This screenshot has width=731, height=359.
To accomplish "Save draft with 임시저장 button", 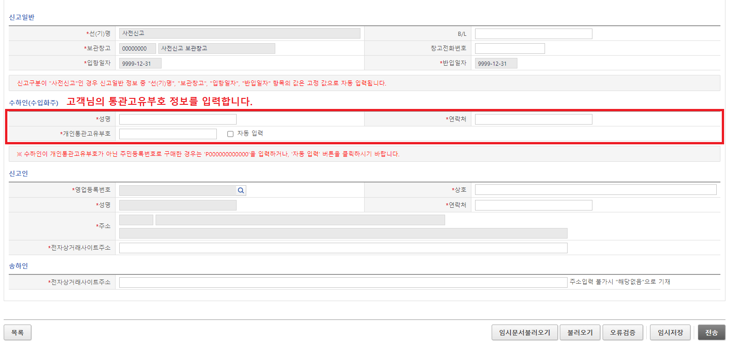I will [670, 332].
